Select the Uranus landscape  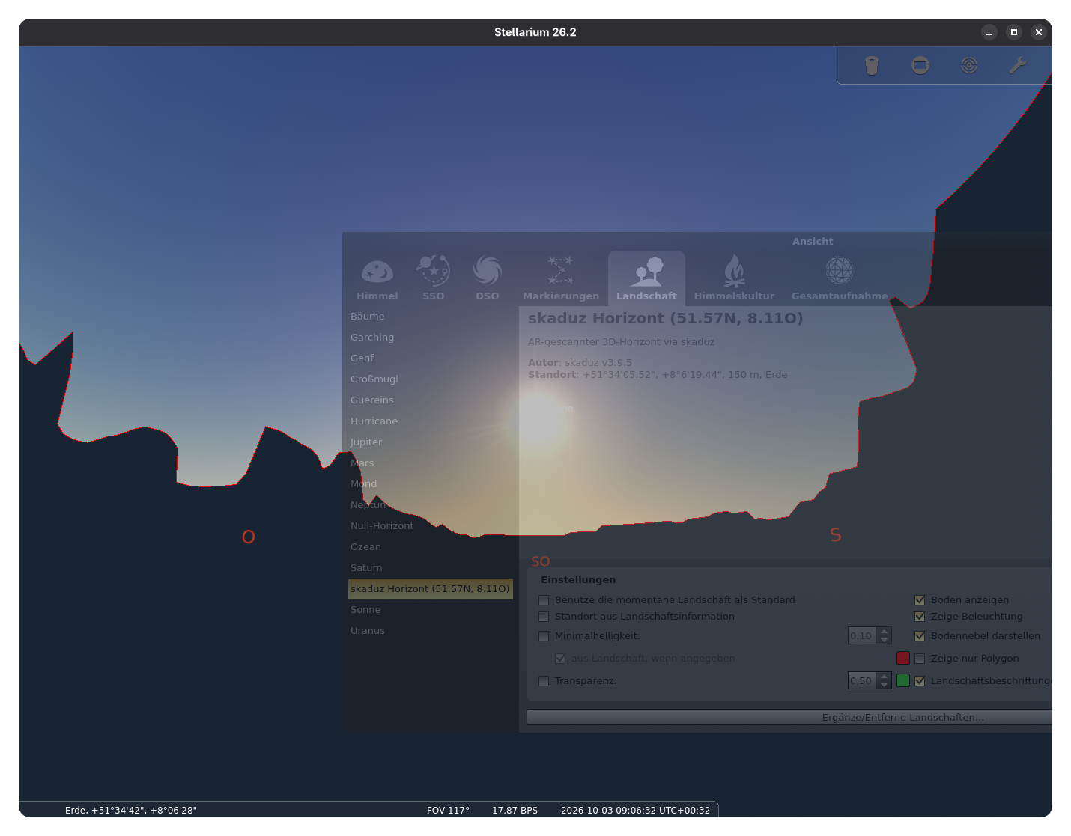point(431,631)
